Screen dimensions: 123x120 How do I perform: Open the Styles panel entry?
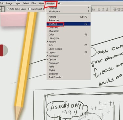[69, 70]
